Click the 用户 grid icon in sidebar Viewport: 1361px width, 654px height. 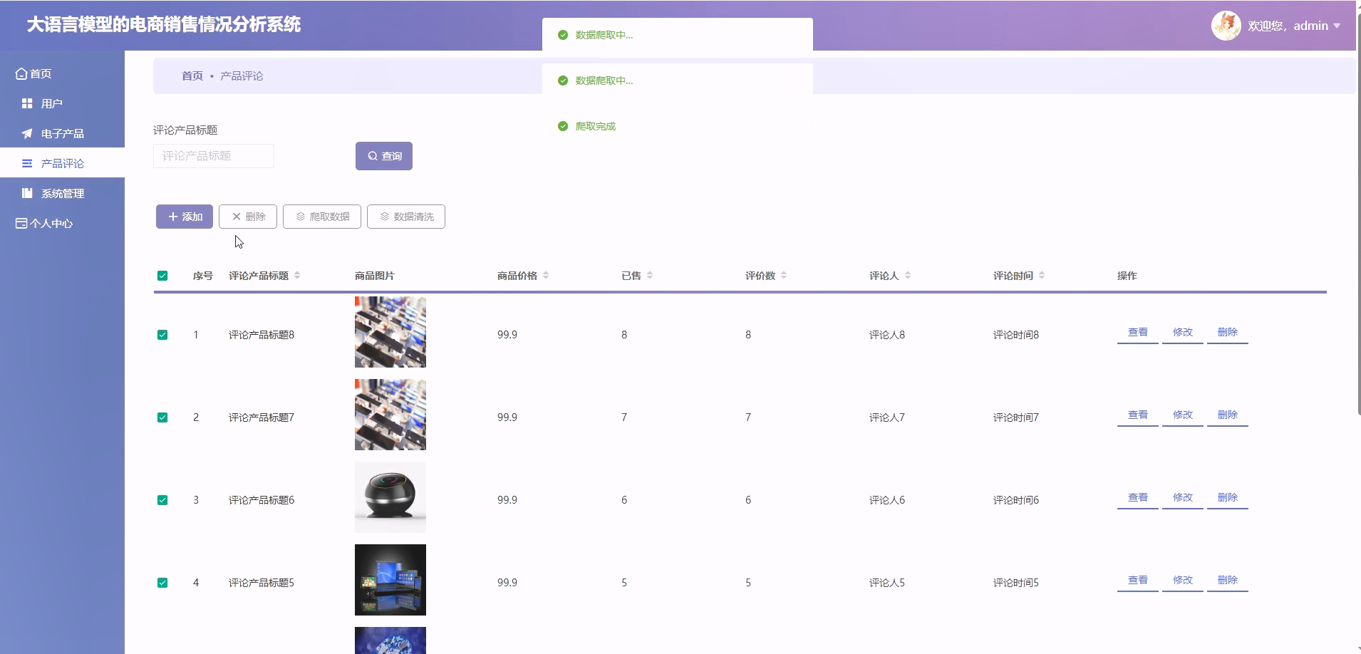coord(27,103)
